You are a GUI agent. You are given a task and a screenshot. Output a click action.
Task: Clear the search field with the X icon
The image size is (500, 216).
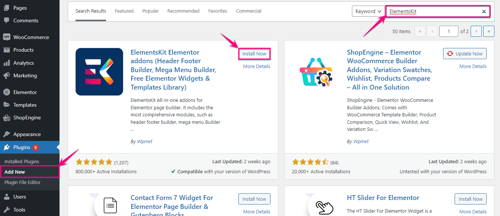point(484,12)
